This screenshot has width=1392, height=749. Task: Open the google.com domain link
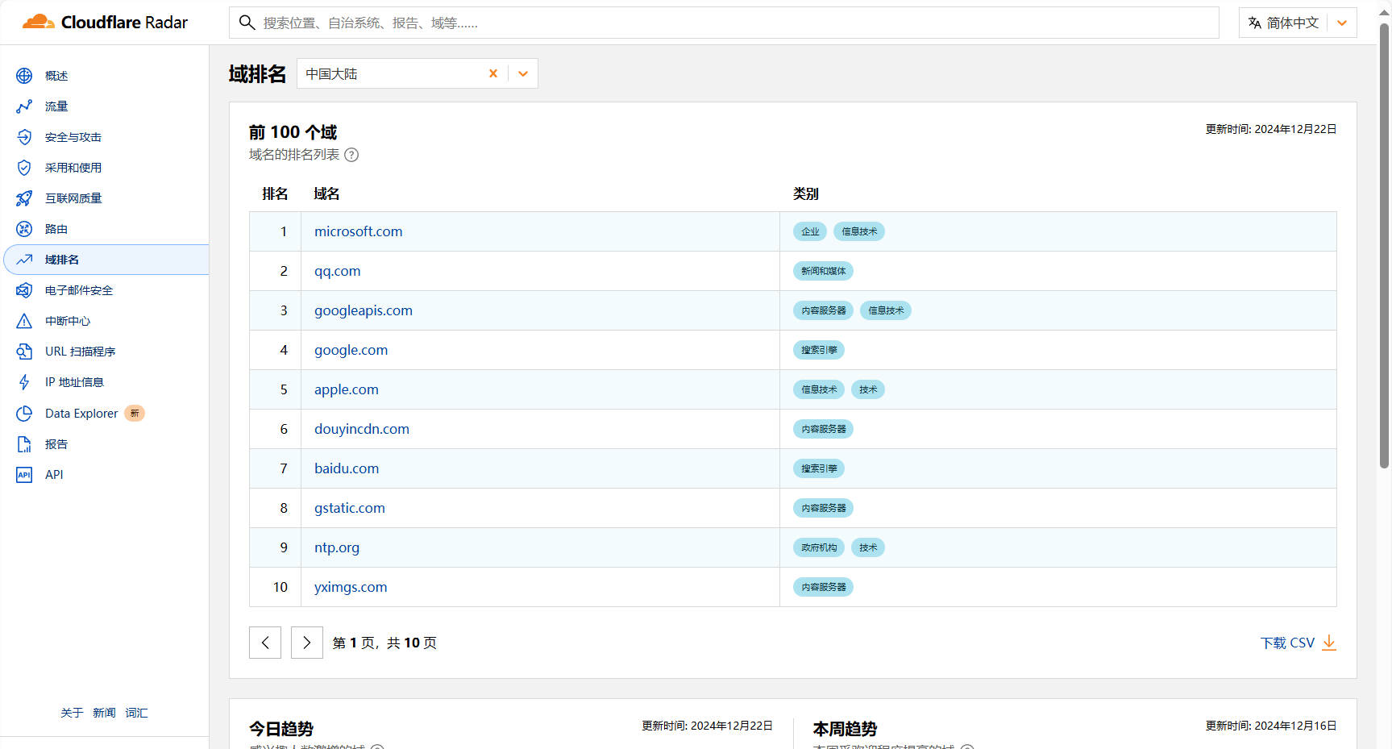[x=351, y=350]
